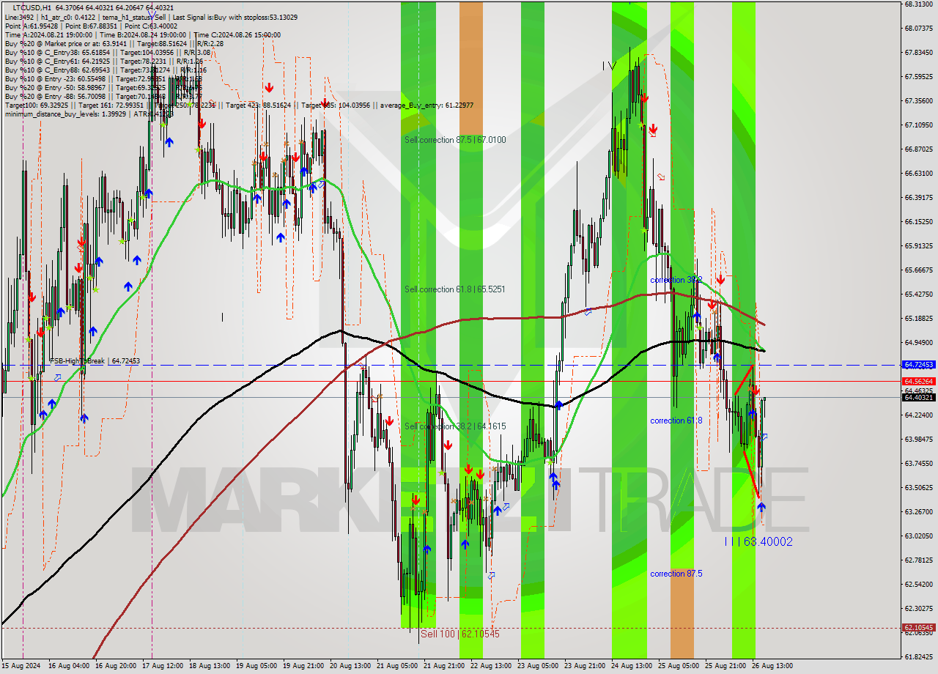Click the 'Sell correction 38.2 | 64.1615' label
This screenshot has height=674, width=938.
[455, 426]
